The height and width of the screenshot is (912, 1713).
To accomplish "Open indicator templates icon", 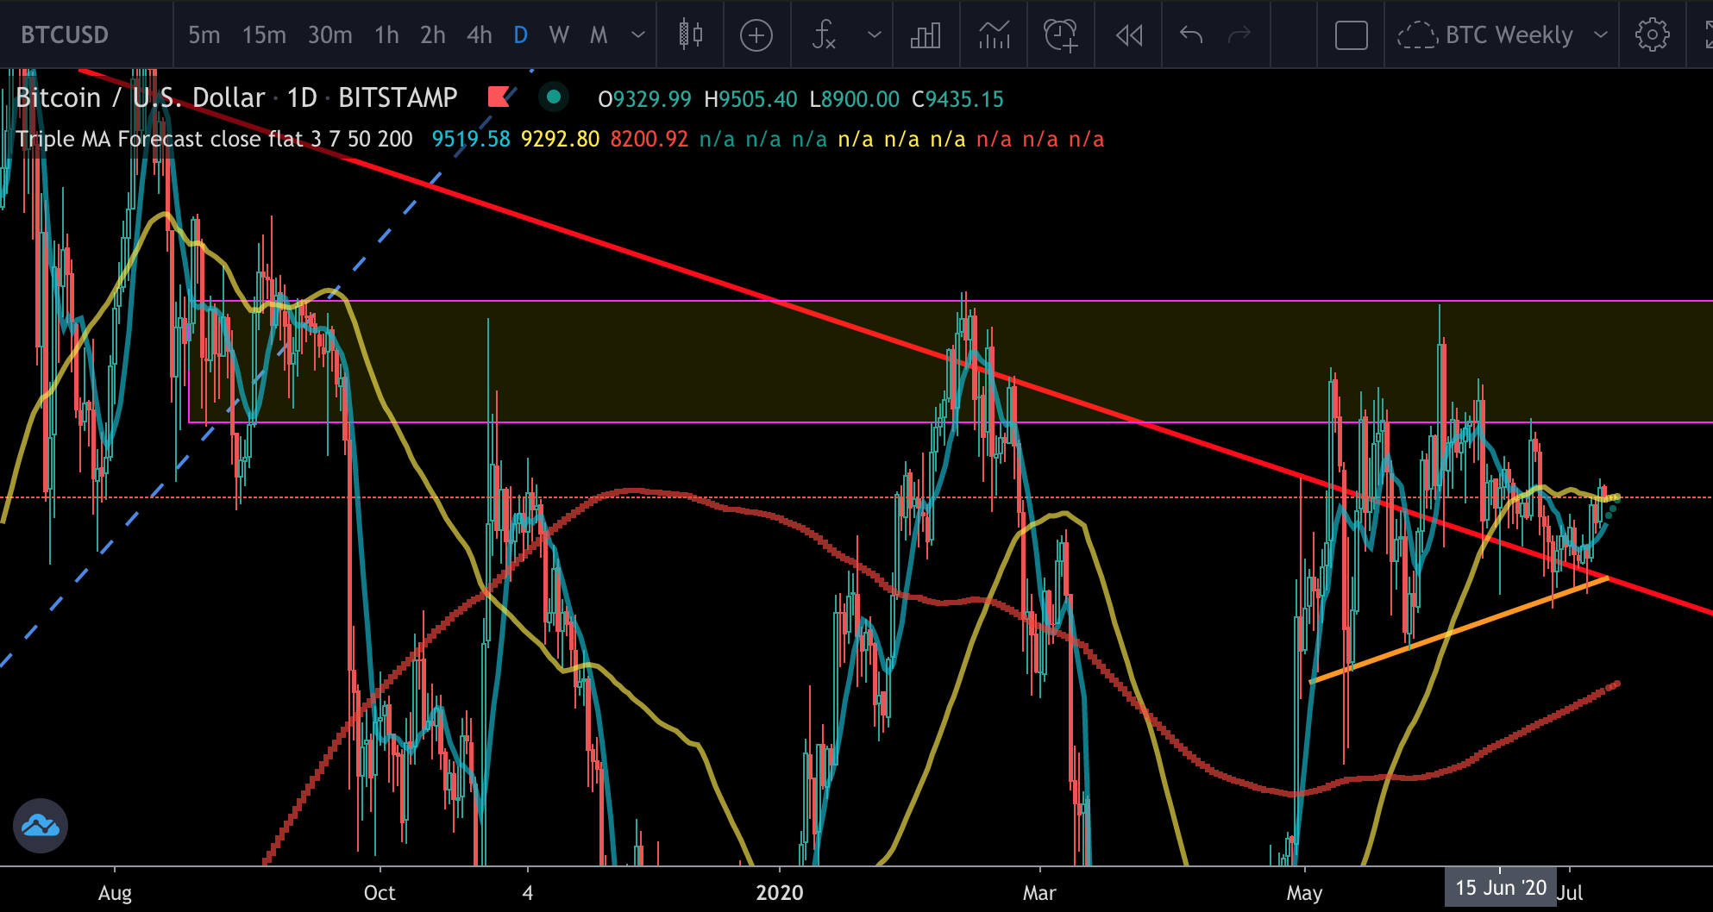I will pos(994,35).
